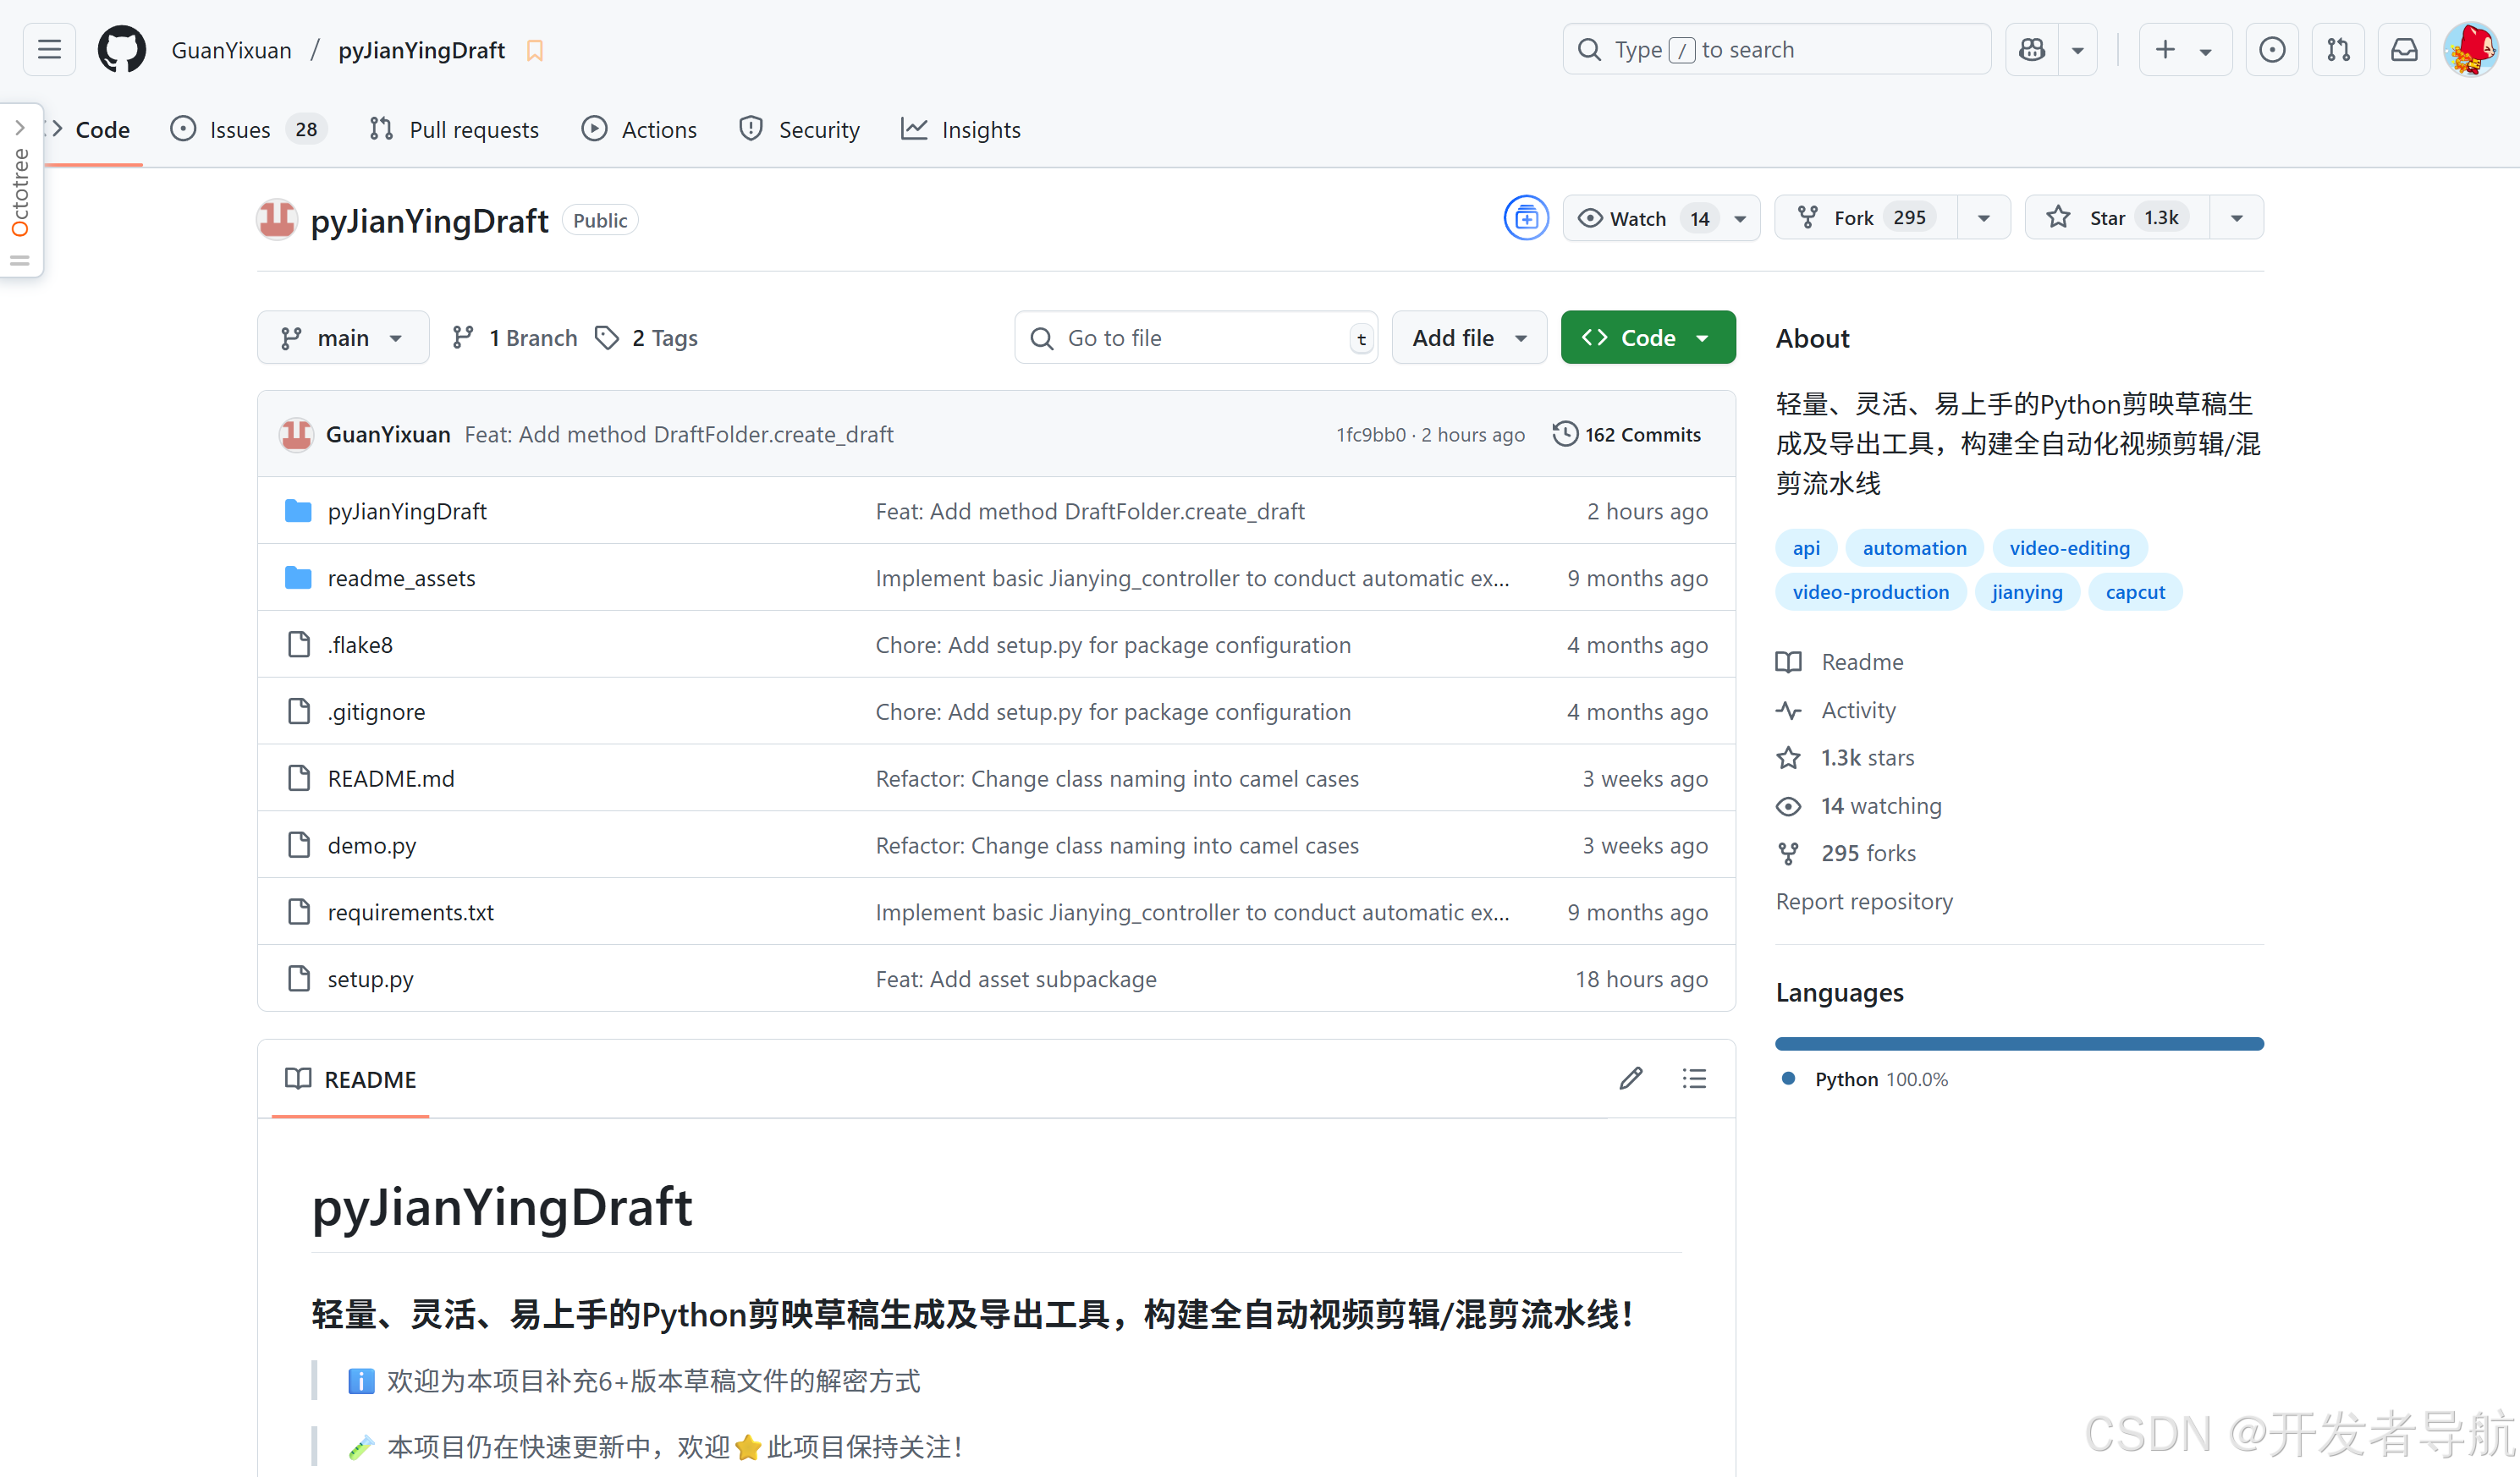Click the jianying topic tag
The image size is (2520, 1477).
pos(2026,592)
